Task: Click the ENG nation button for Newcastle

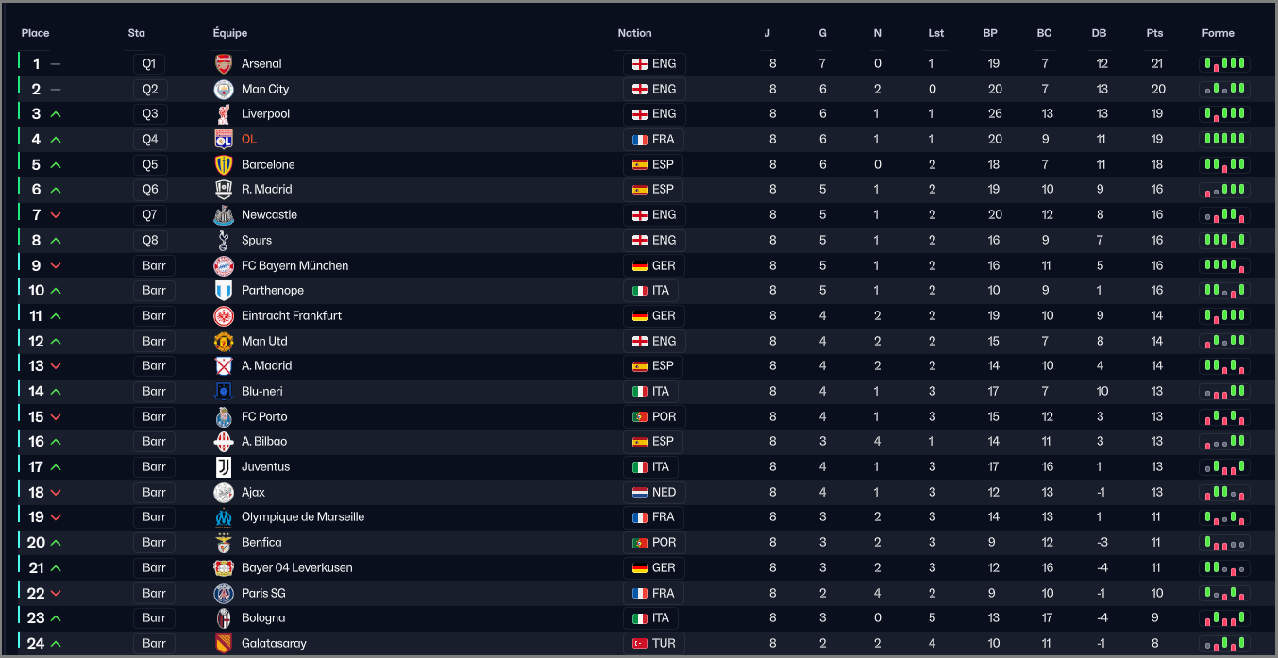Action: click(654, 215)
